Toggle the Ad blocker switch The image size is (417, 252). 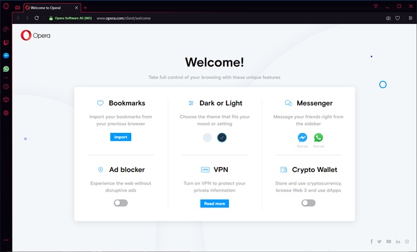tap(120, 203)
